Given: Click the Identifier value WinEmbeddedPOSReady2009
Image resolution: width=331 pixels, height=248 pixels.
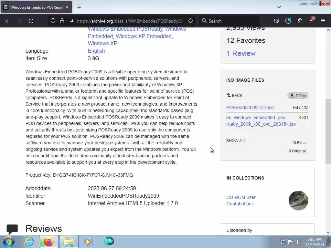Looking at the screenshot, I should tap(123, 196).
